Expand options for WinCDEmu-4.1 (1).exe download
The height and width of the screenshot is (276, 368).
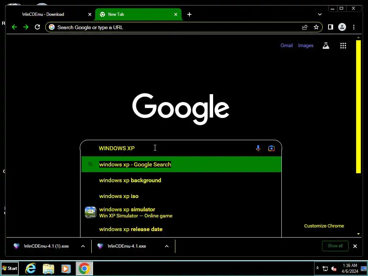(x=83, y=246)
